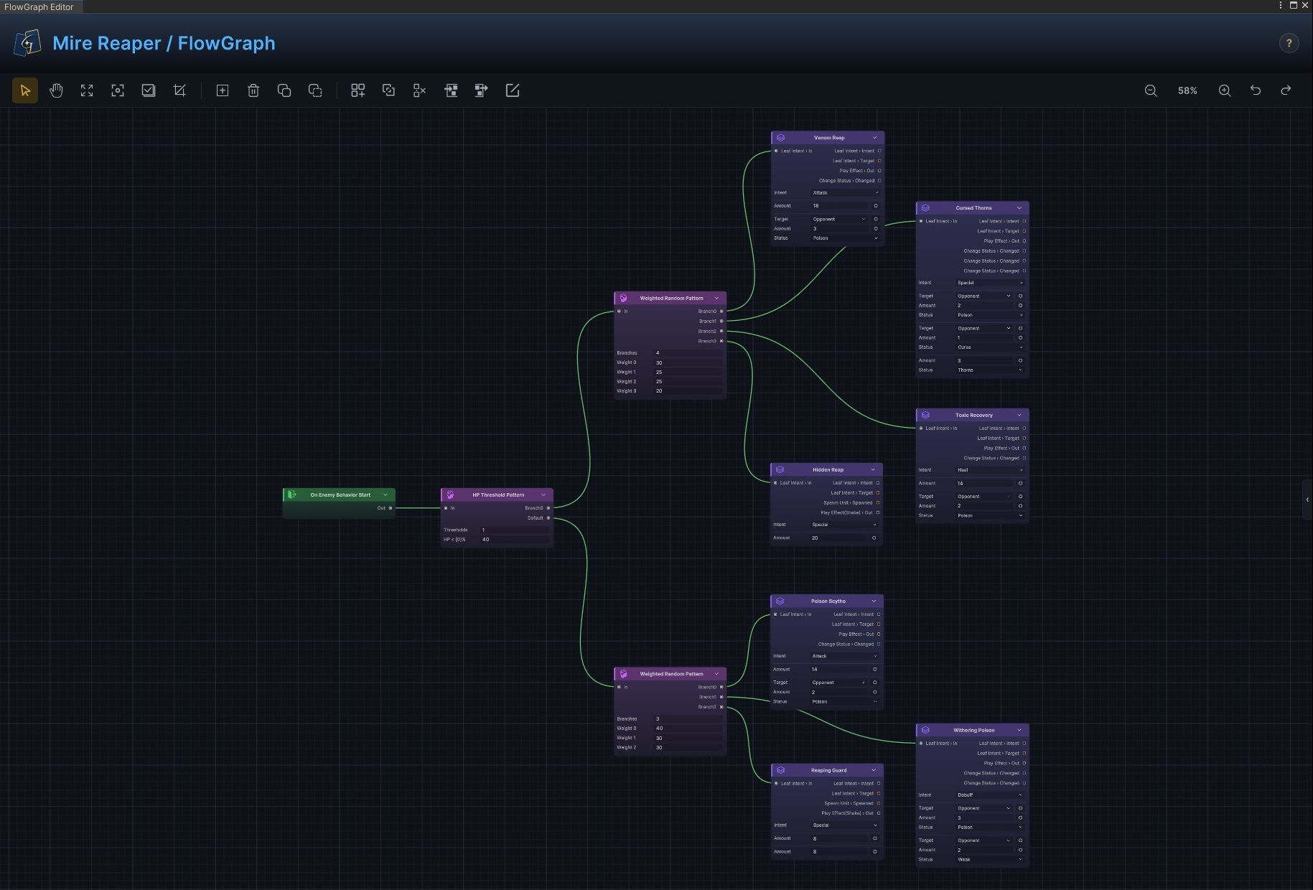
Task: Click the zoom out magnifier
Action: [x=1151, y=90]
